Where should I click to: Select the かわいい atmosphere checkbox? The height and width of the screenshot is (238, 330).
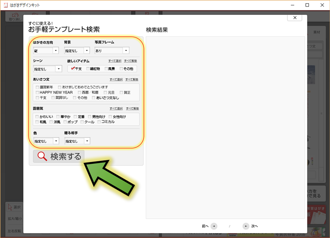(x=38, y=117)
